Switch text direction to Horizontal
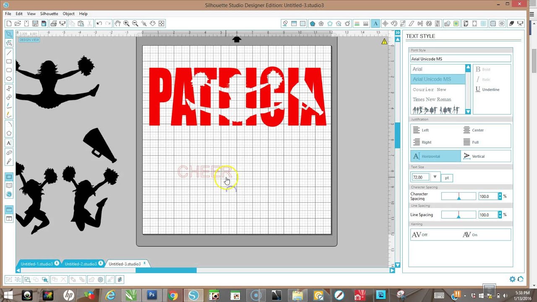537x302 pixels. point(435,156)
